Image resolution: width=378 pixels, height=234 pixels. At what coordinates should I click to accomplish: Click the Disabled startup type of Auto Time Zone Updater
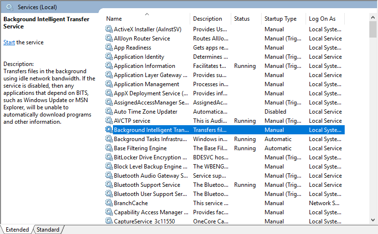click(x=275, y=112)
